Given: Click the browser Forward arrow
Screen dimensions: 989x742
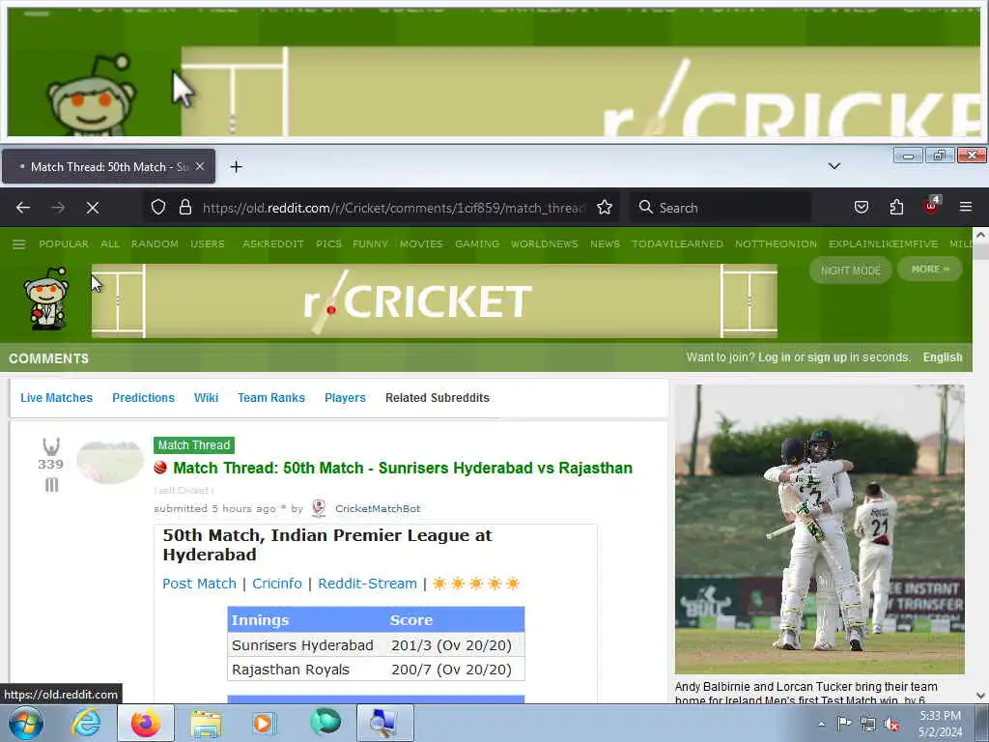Looking at the screenshot, I should point(58,208).
